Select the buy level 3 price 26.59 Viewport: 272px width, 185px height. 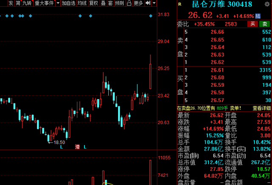coord(217,85)
